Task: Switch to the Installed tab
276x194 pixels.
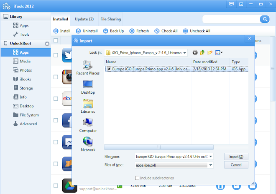Action: tap(60, 19)
